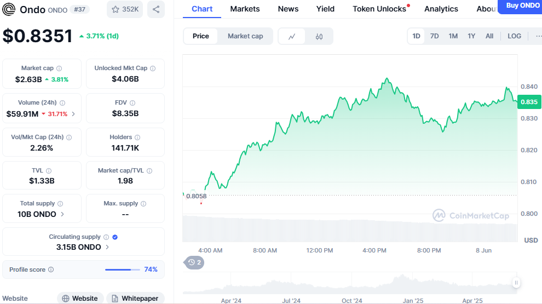This screenshot has width=542, height=304.
Task: Click the $2.63B market cap value
Action: point(28,79)
